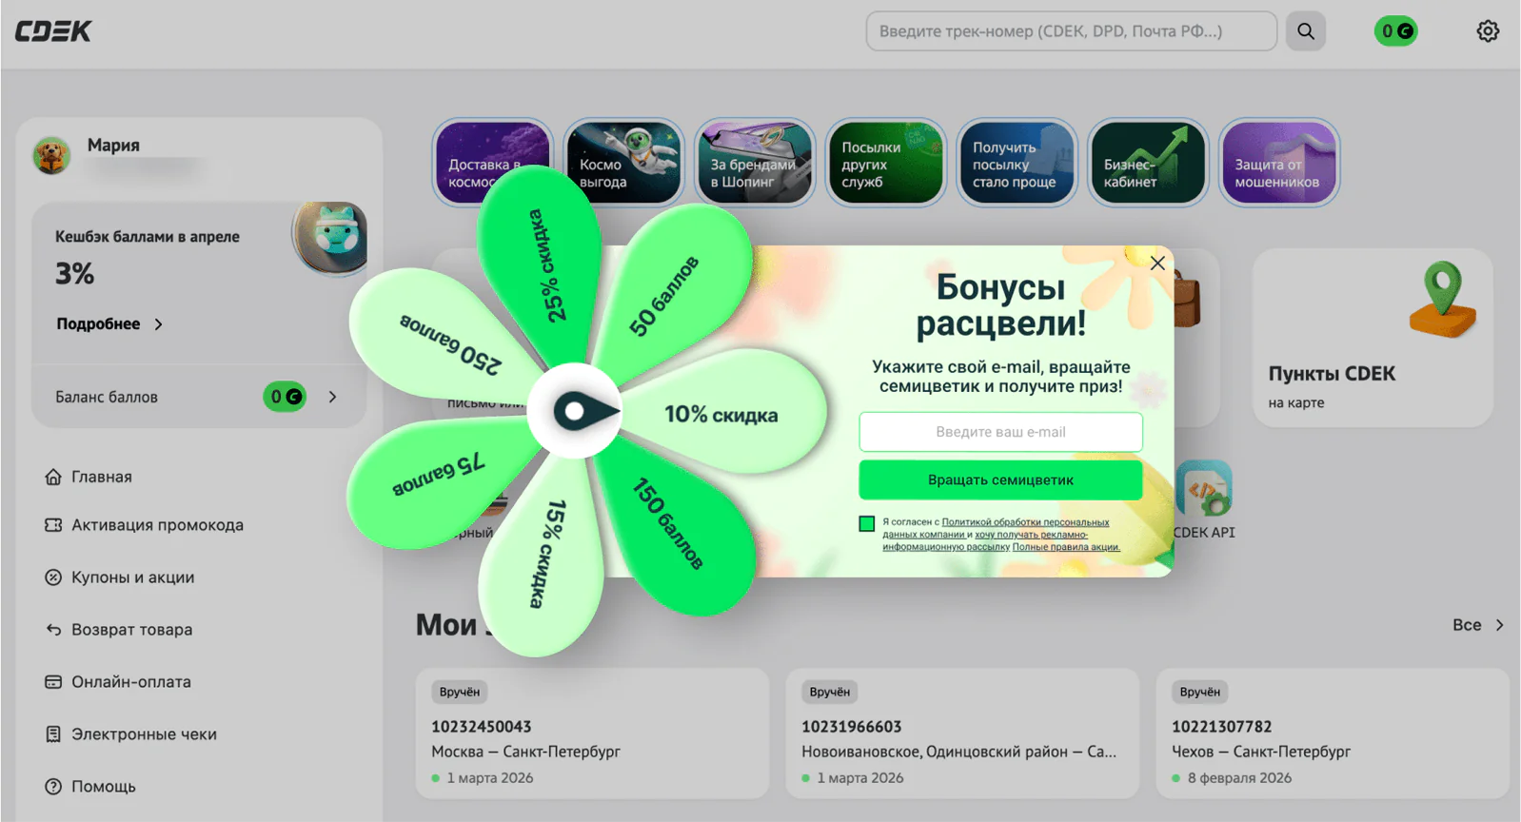Click the search magnifier icon
The height and width of the screenshot is (822, 1521).
tap(1305, 31)
